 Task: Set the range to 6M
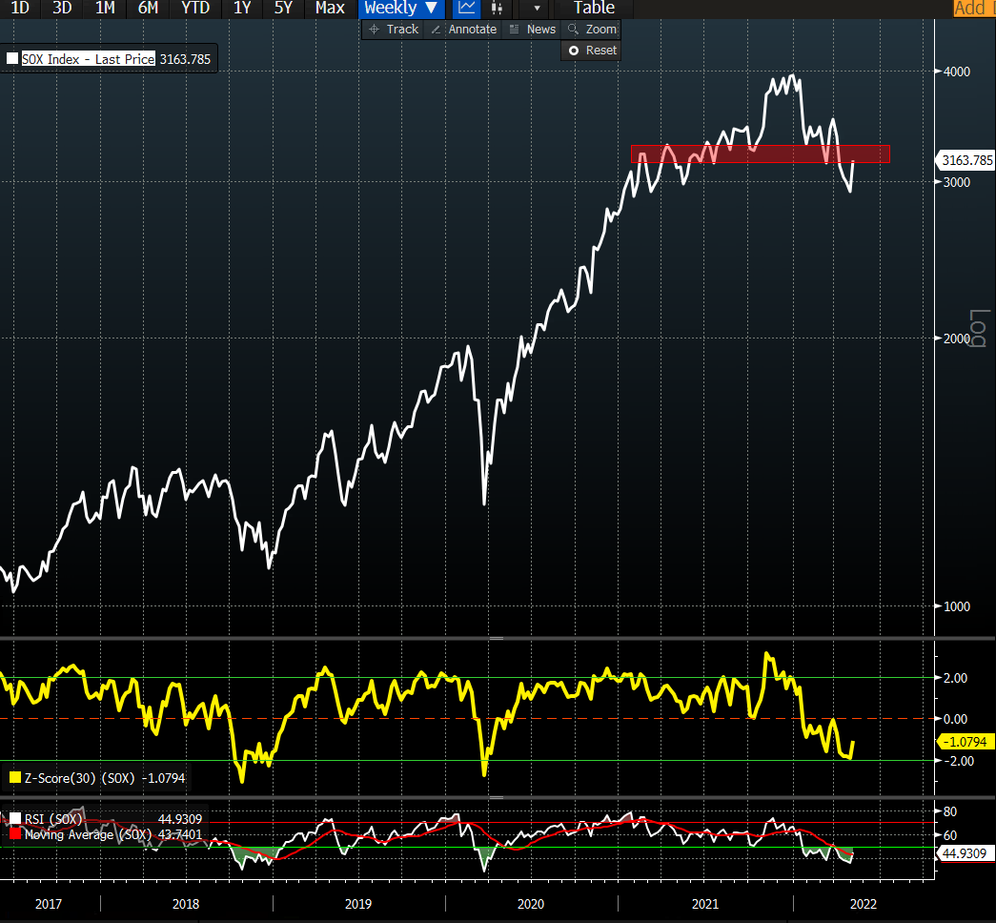(148, 9)
